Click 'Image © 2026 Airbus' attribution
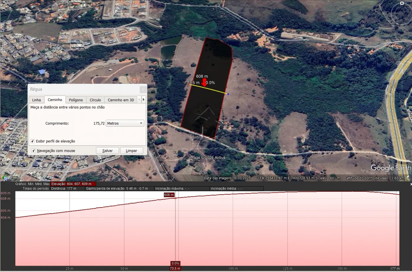The image size is (412, 272). (207, 158)
